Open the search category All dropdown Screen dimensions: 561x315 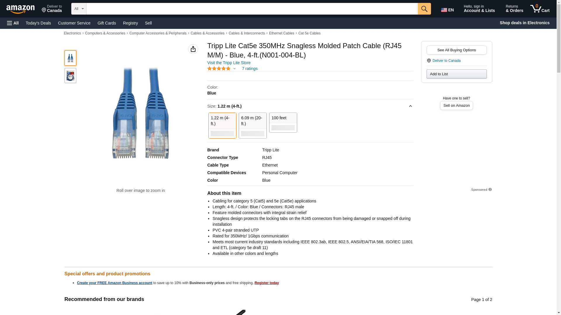pyautogui.click(x=79, y=9)
